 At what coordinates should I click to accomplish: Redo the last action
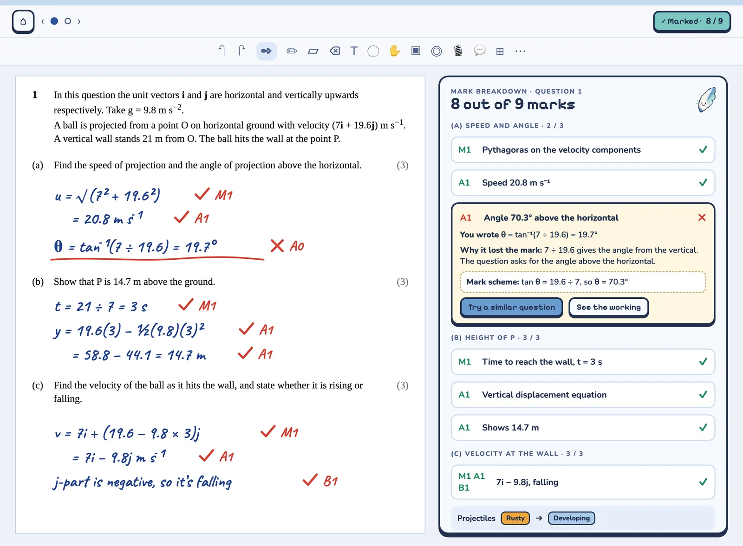(x=242, y=51)
